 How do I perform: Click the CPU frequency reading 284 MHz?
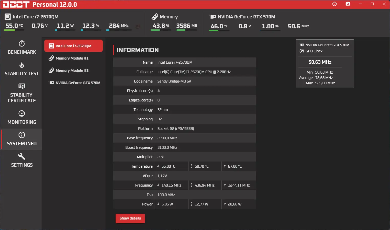pyautogui.click(x=119, y=26)
